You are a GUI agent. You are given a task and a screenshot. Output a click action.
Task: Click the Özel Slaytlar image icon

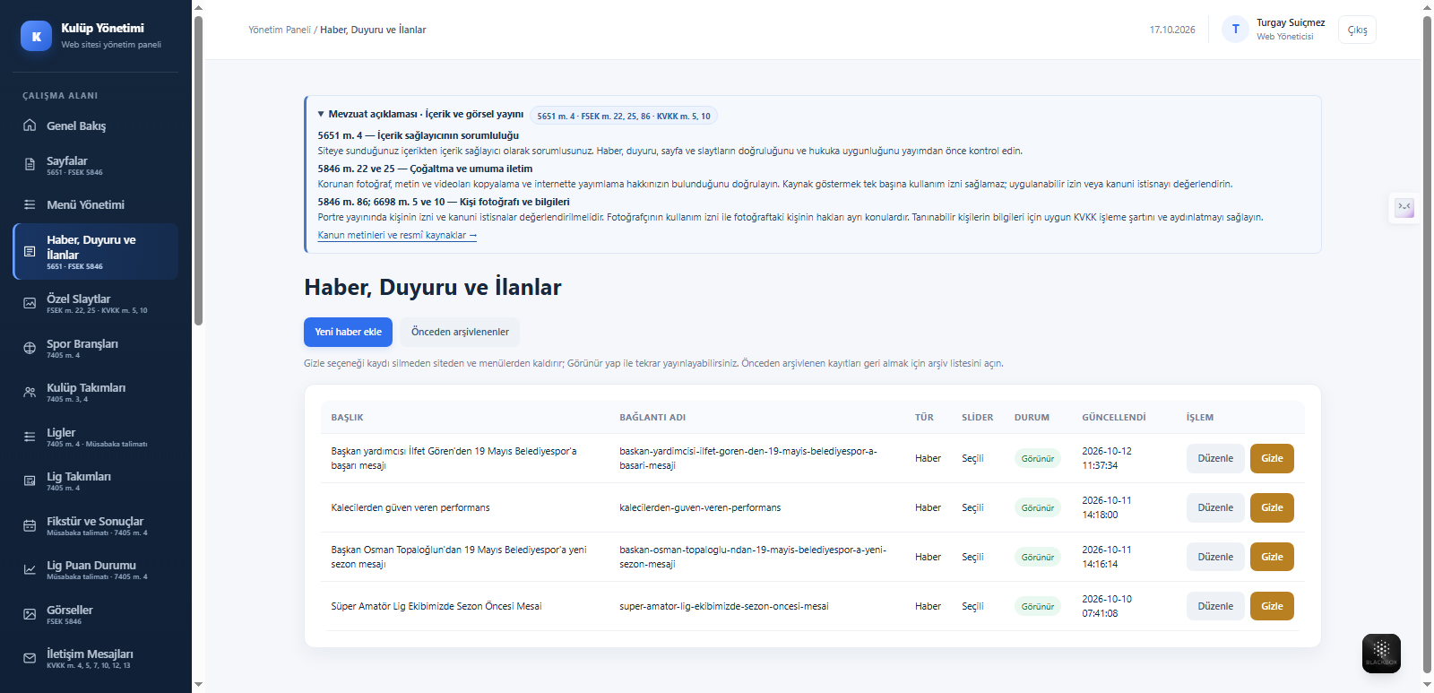(x=30, y=303)
